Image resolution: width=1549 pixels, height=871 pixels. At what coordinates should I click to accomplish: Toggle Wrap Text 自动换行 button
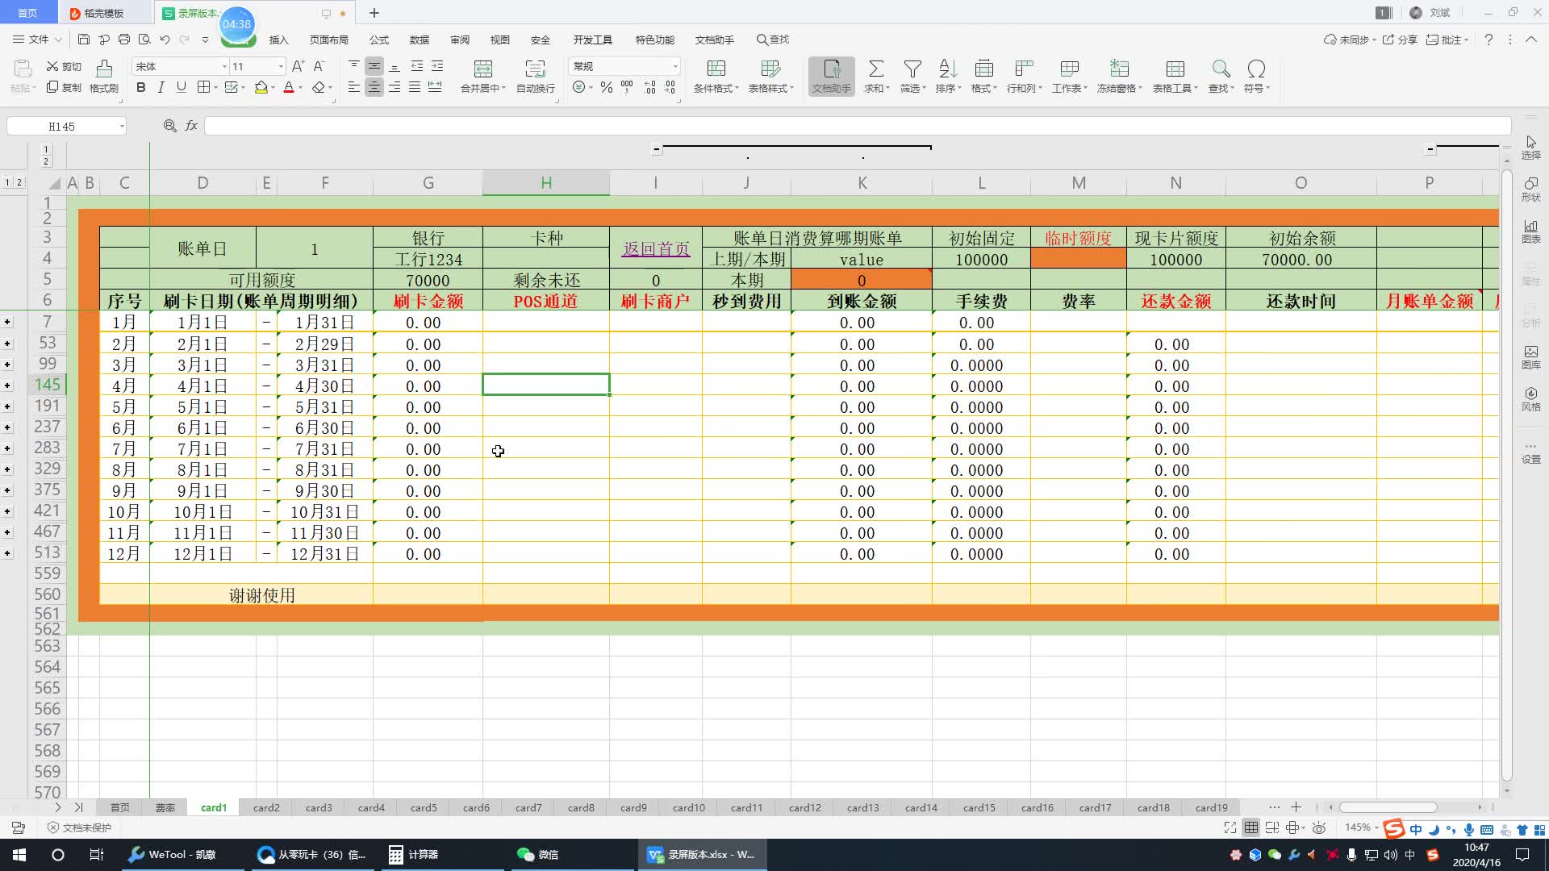point(535,69)
